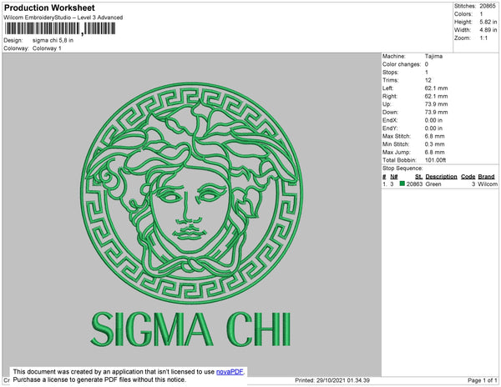Click the 'Total Bobbin: 101.00ft' entry
501x387 pixels.
414,160
